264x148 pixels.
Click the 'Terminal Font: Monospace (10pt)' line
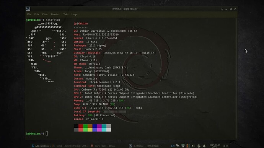[x=98, y=86]
